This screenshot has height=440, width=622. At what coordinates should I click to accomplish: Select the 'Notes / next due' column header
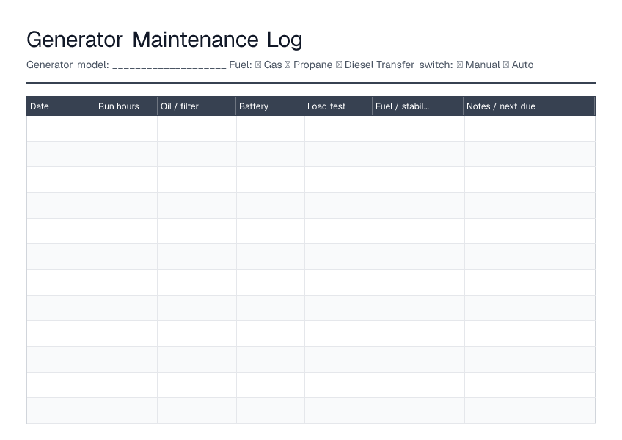point(529,106)
